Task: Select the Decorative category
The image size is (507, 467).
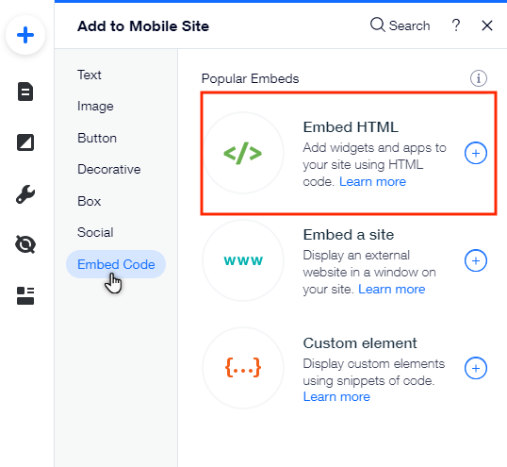Action: coord(109,169)
